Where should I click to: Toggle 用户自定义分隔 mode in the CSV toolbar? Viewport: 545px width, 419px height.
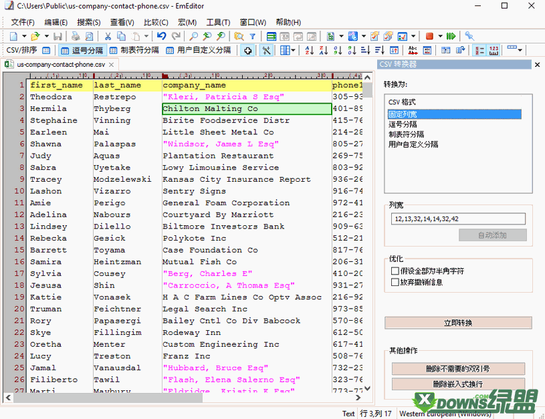pyautogui.click(x=199, y=51)
